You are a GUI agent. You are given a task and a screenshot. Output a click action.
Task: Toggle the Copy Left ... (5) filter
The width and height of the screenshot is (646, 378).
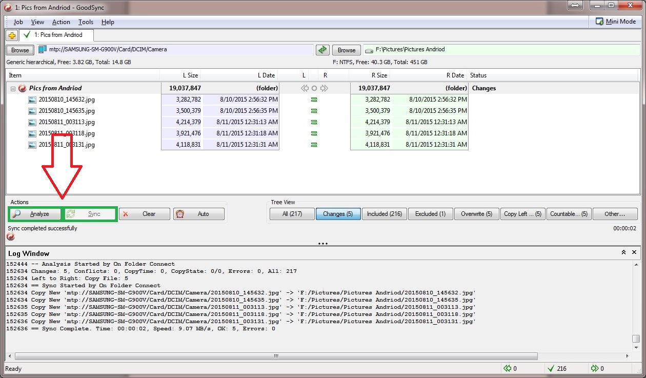click(x=522, y=214)
